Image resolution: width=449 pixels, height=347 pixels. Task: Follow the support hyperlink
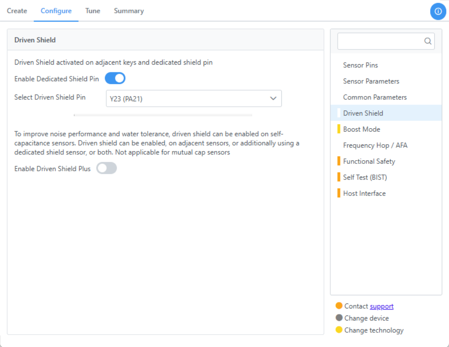382,306
